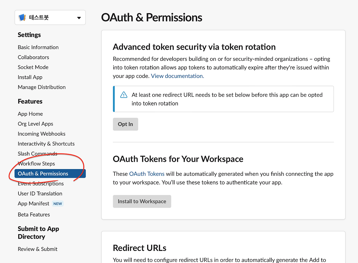This screenshot has height=263, width=358.
Task: Open the OAuth Tokens link
Action: tap(147, 174)
